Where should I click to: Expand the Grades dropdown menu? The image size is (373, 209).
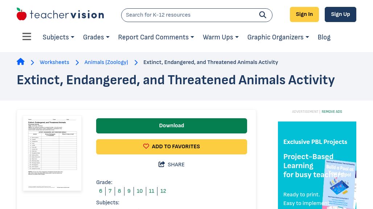[x=96, y=37]
